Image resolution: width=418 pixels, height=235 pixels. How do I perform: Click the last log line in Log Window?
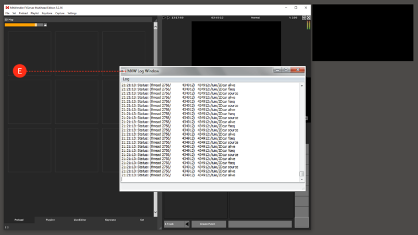pos(179,175)
